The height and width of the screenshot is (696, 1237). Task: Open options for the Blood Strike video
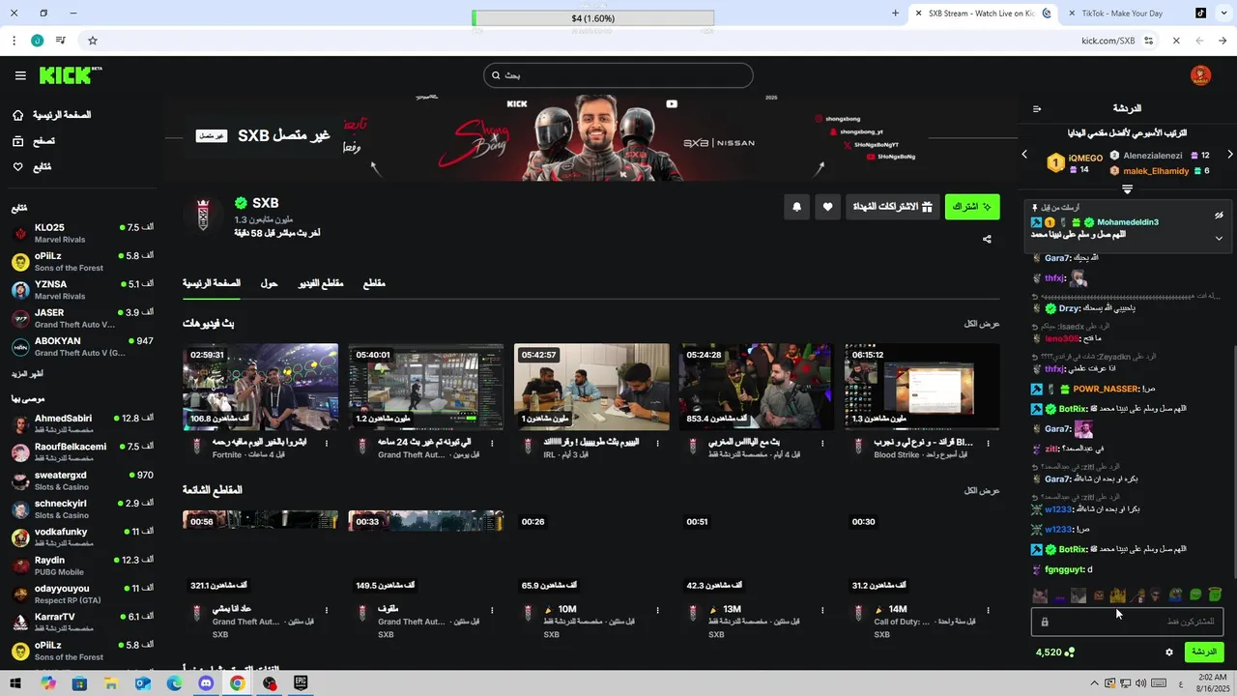988,444
